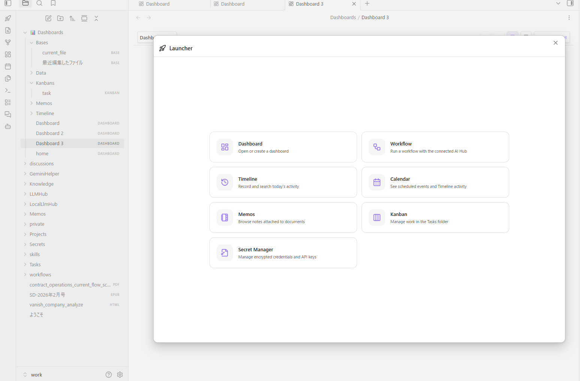Image resolution: width=580 pixels, height=381 pixels.
Task: Click the dashboard grid icon in ribbon
Action: [8, 54]
